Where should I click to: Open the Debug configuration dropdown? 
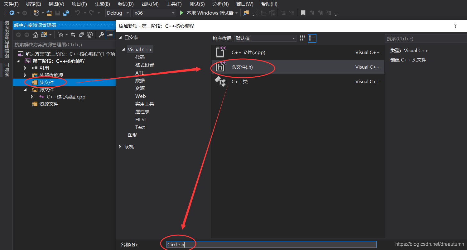coord(118,13)
